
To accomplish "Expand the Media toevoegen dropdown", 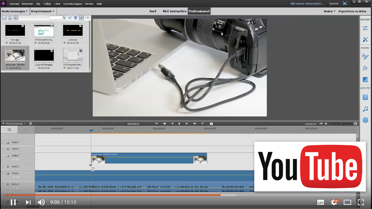I will tap(15, 11).
